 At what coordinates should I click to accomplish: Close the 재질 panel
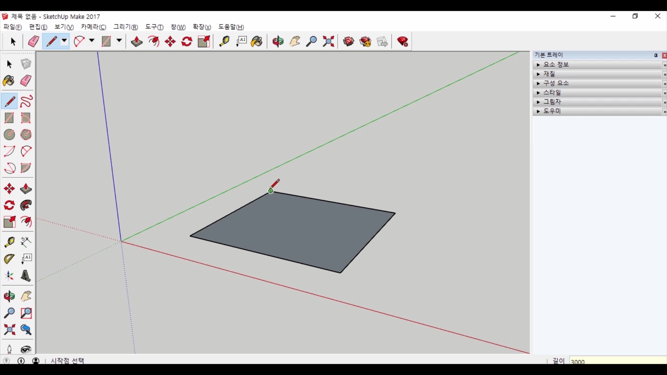[x=664, y=74]
